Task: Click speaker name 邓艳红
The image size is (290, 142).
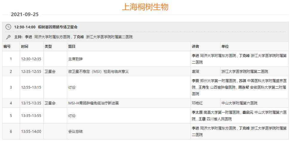Action: [x=197, y=103]
